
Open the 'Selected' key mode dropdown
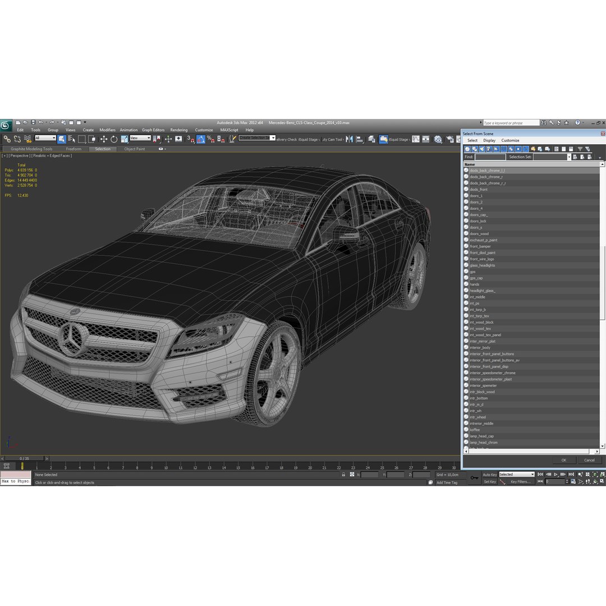(x=516, y=474)
